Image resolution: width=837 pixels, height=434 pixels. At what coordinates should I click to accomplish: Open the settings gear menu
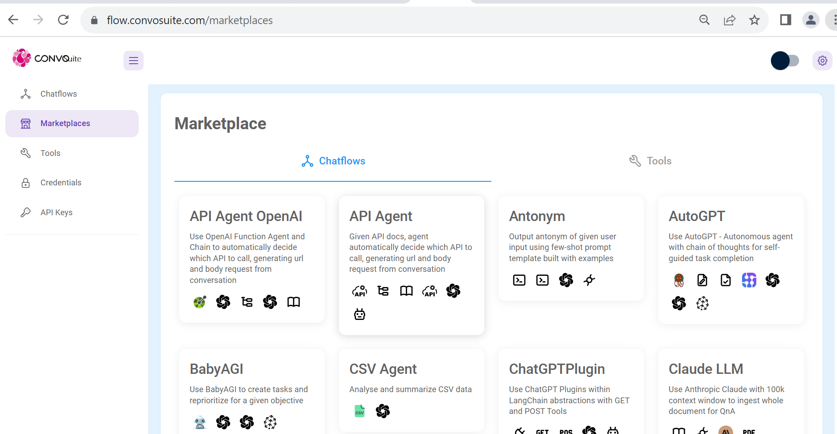(x=822, y=61)
